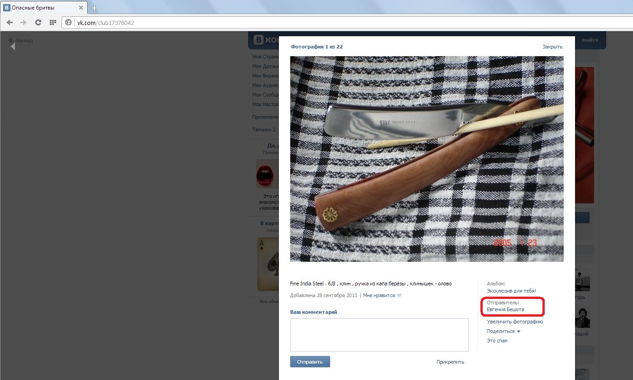Toggle Мне нравится on the photo
633x380 pixels.
click(x=379, y=295)
